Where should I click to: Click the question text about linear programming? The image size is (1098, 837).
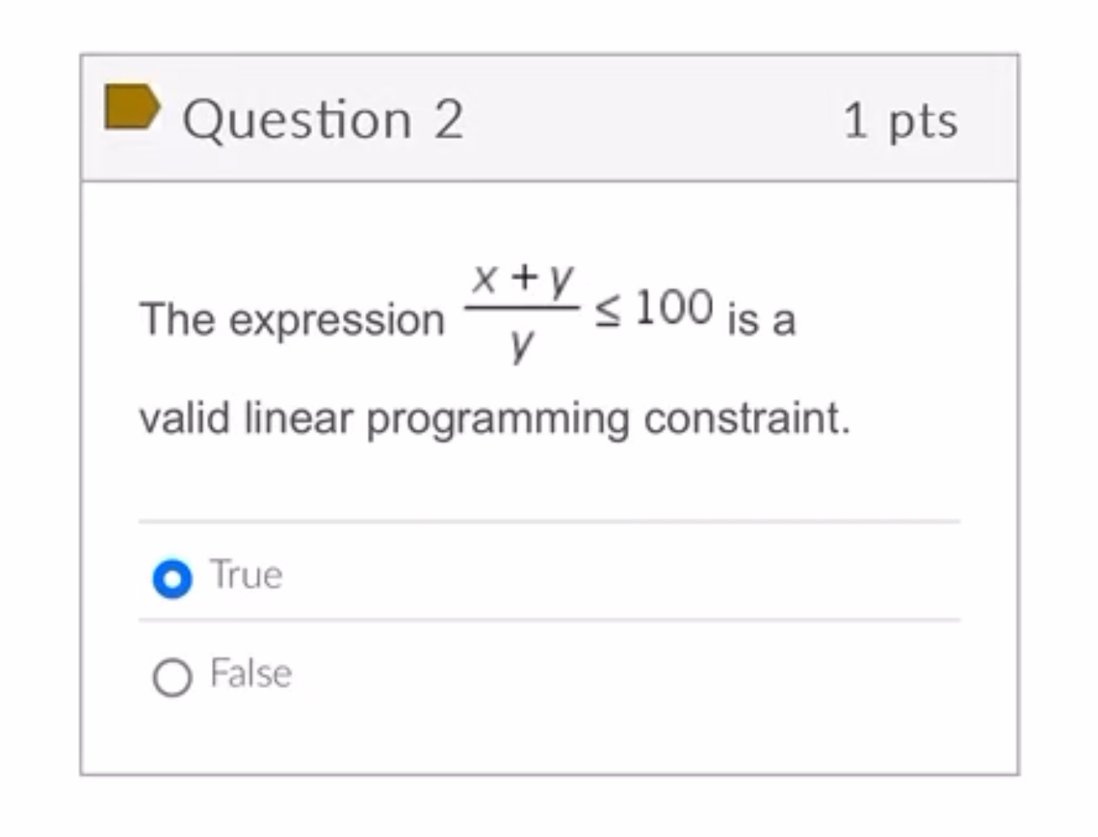[495, 416]
